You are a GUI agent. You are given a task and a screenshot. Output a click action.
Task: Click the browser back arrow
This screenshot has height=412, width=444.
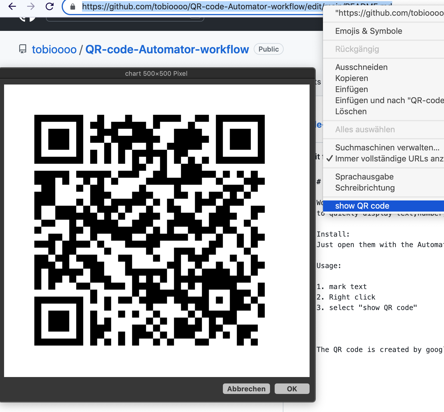[x=12, y=6]
